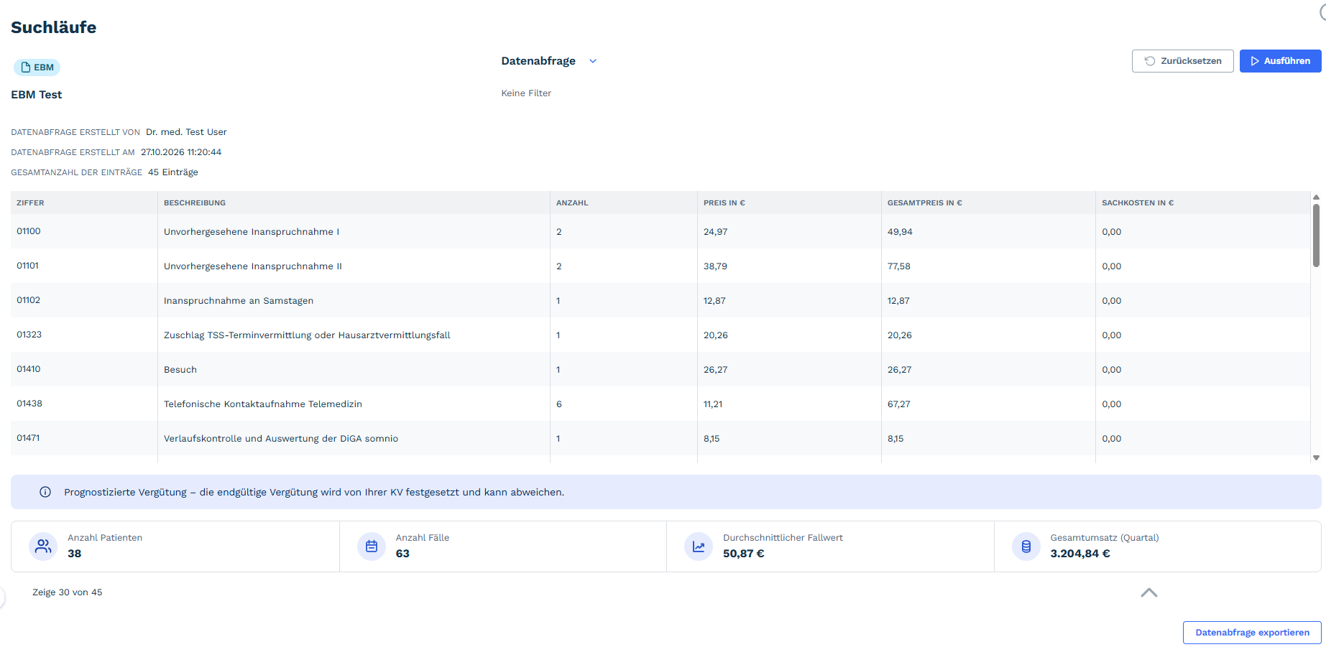Click the table scrollbar up arrow
The width and height of the screenshot is (1326, 647).
(1316, 197)
